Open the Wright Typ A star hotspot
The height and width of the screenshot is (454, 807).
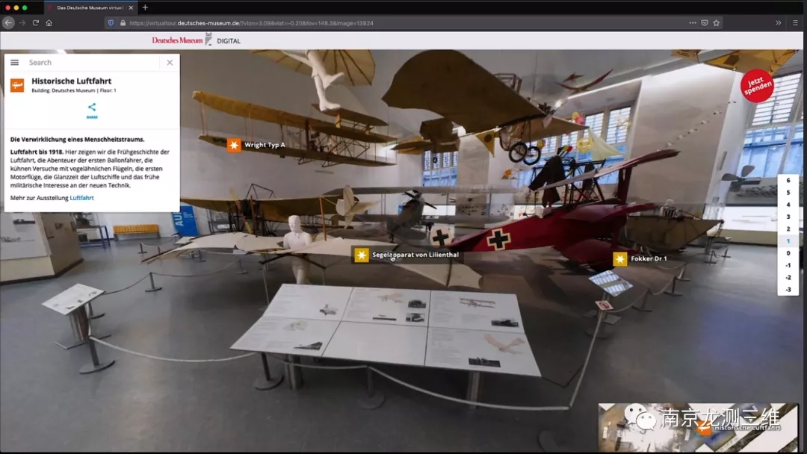(234, 145)
